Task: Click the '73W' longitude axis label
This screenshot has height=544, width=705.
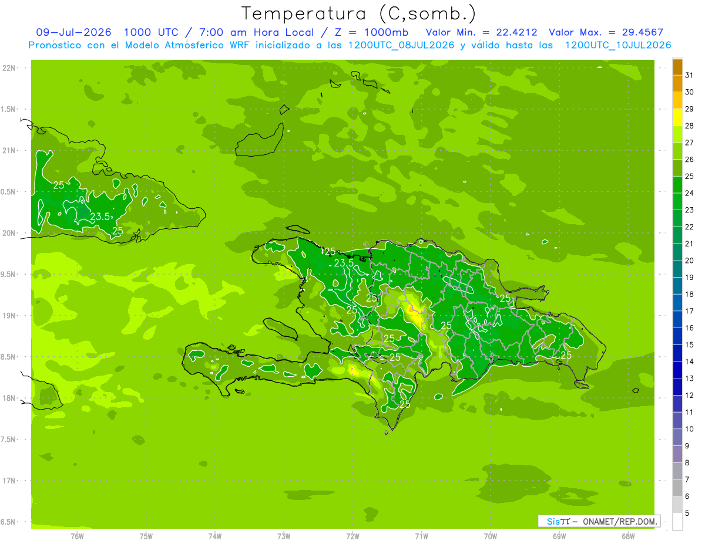Action: click(x=284, y=536)
